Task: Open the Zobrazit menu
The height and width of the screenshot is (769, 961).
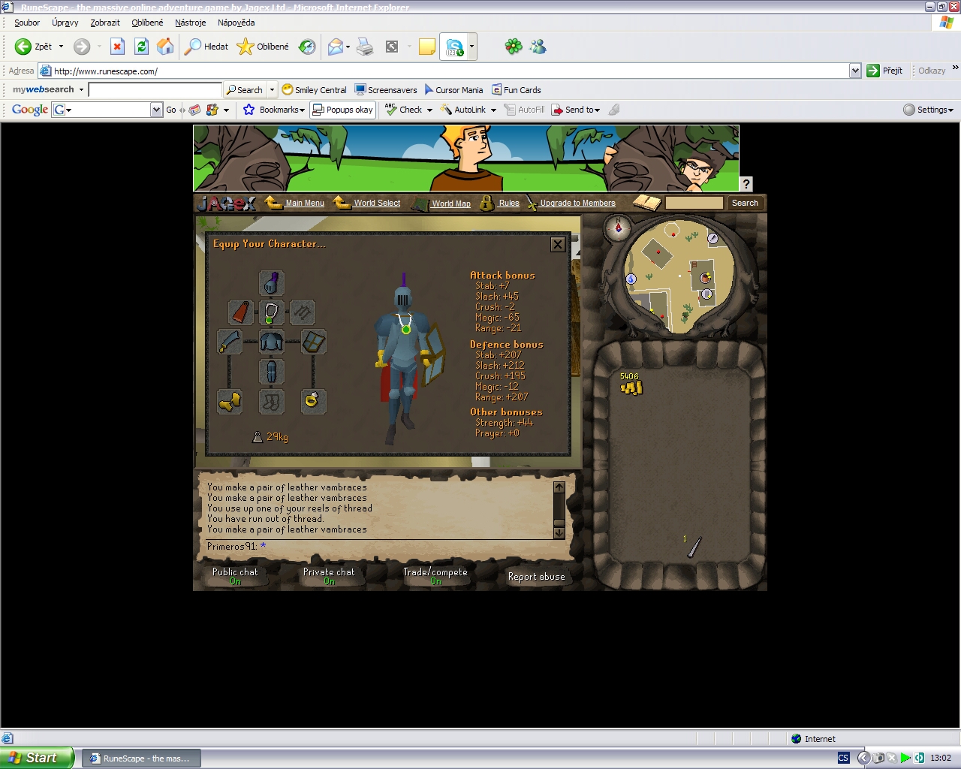Action: click(105, 23)
